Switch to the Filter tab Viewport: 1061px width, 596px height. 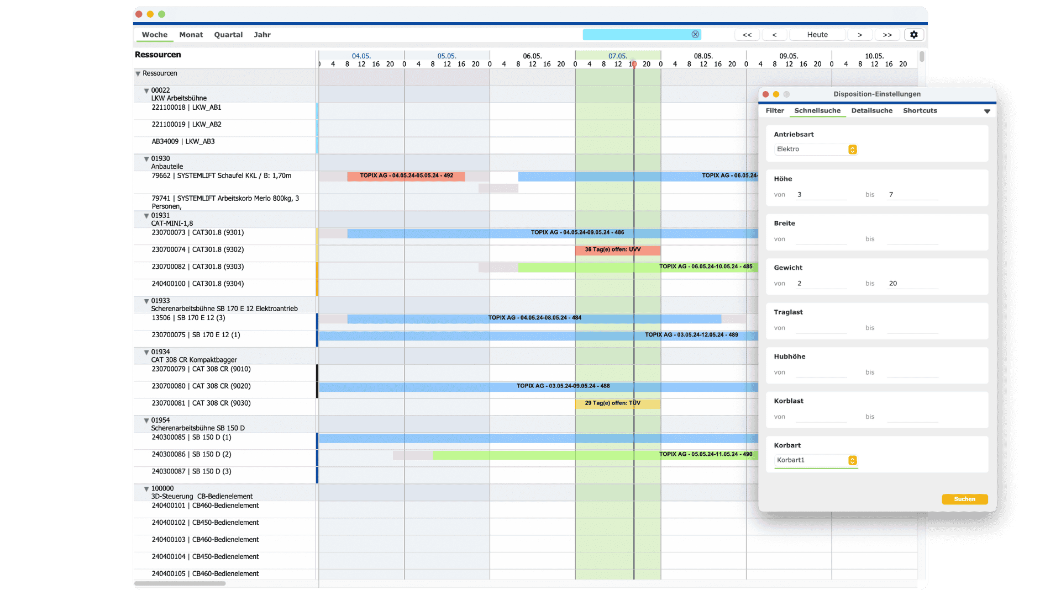coord(774,110)
